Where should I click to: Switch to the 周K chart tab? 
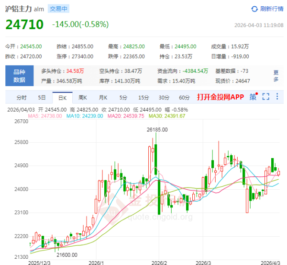click(83, 98)
